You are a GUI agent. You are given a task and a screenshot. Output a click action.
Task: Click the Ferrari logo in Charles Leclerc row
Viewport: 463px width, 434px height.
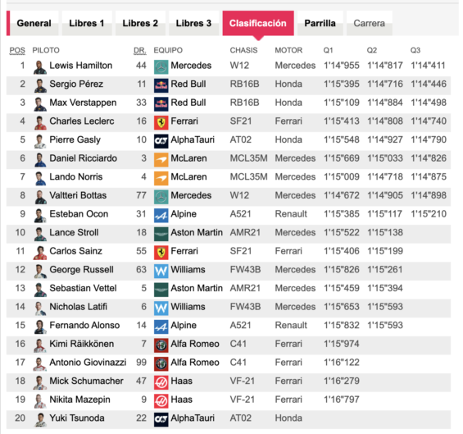tap(161, 122)
